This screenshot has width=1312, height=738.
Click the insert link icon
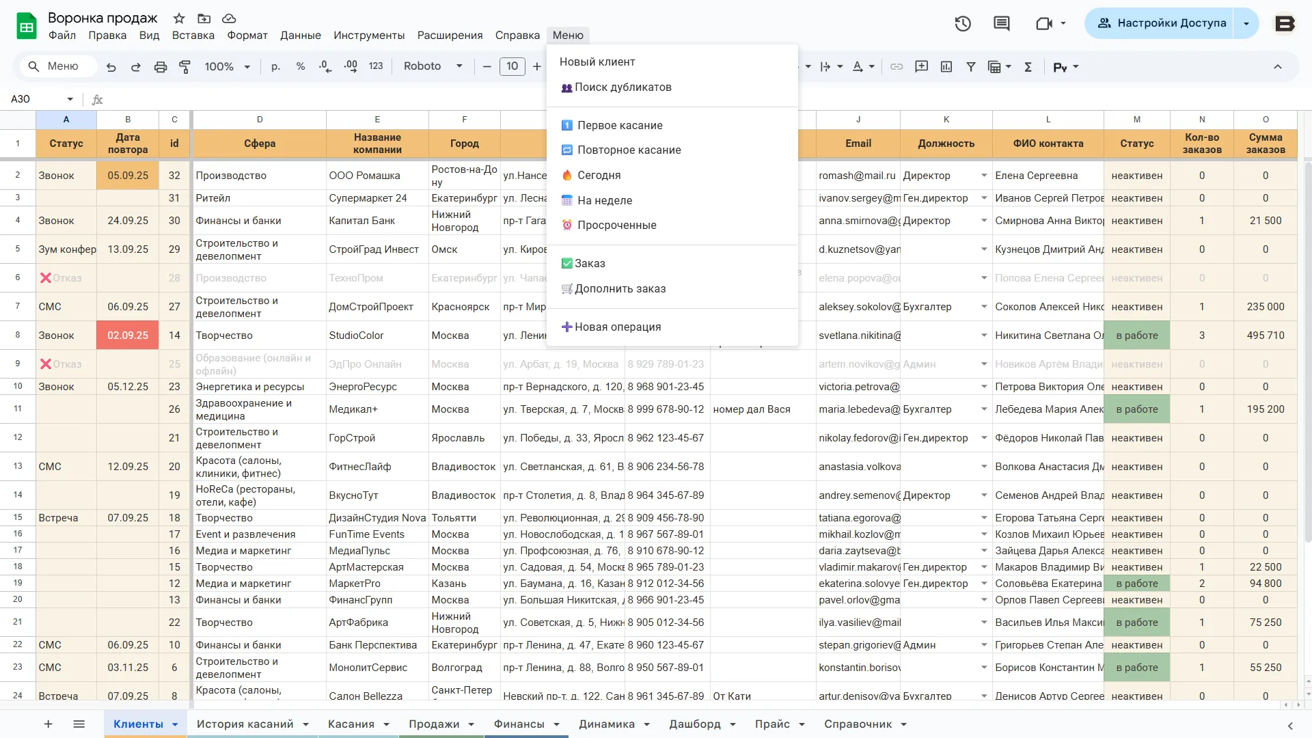[897, 66]
